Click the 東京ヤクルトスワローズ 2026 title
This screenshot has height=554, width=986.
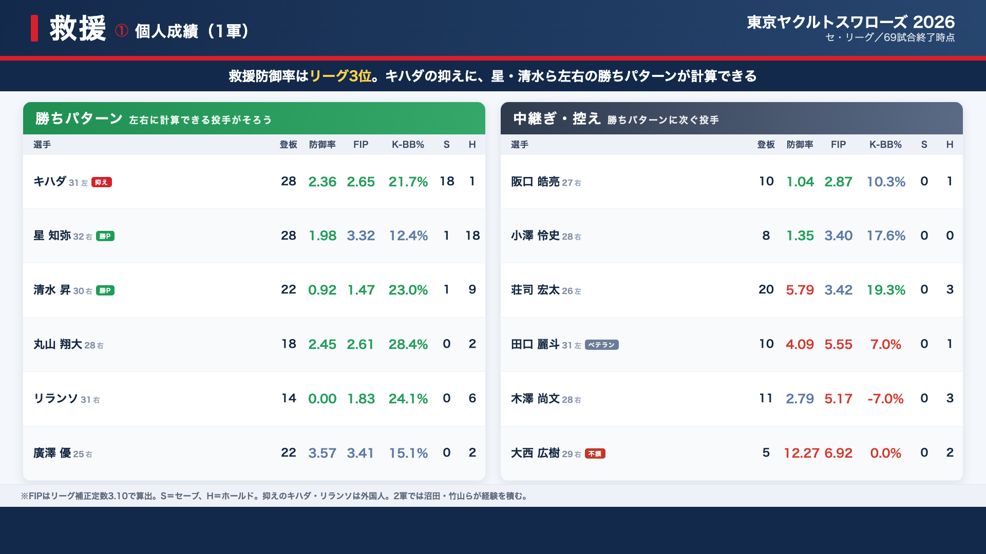pos(850,22)
